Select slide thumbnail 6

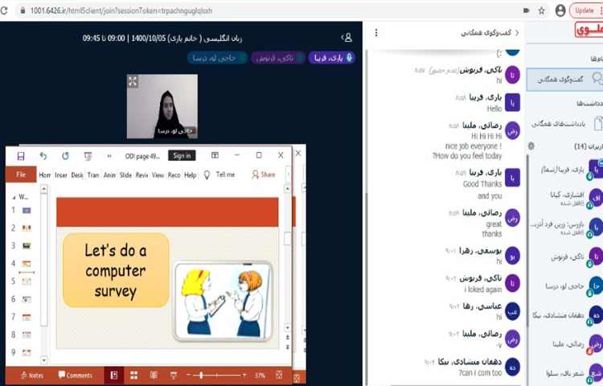(27, 299)
